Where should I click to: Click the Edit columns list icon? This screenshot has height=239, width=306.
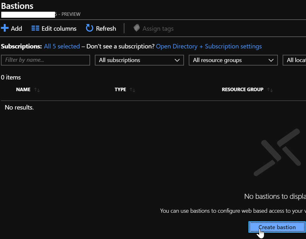click(35, 28)
